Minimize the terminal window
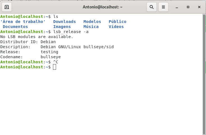This screenshot has width=206, height=135. tap(177, 7)
